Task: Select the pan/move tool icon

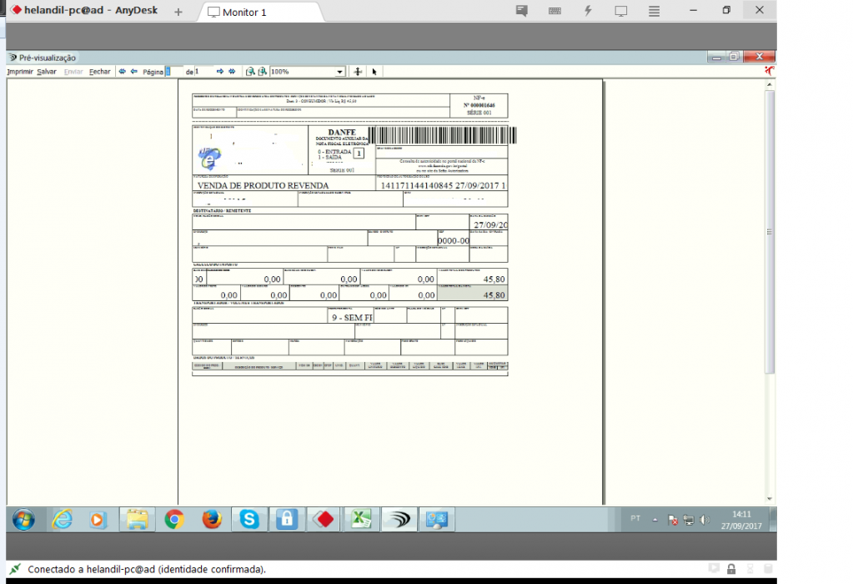Action: pyautogui.click(x=358, y=71)
